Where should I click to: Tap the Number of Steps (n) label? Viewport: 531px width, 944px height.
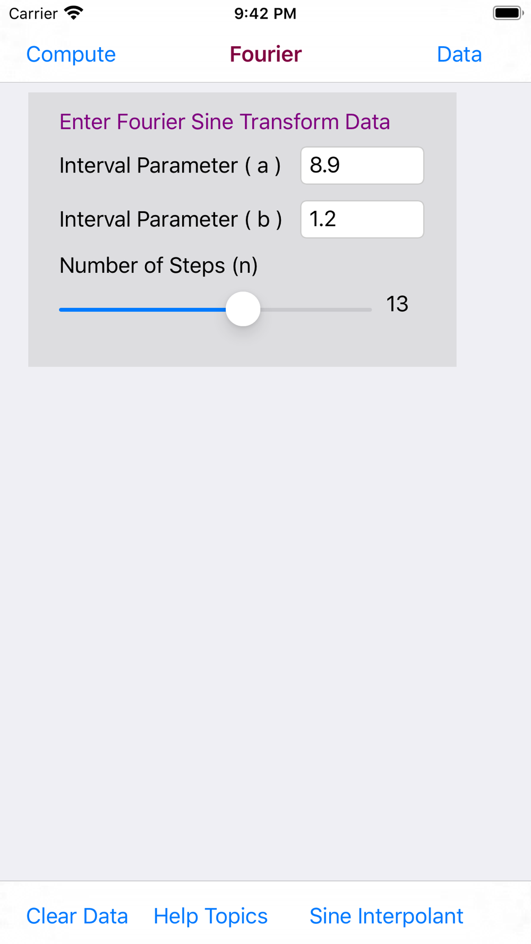point(159,265)
